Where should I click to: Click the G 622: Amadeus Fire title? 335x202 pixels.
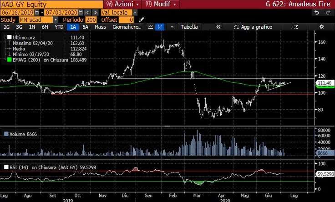298,4
